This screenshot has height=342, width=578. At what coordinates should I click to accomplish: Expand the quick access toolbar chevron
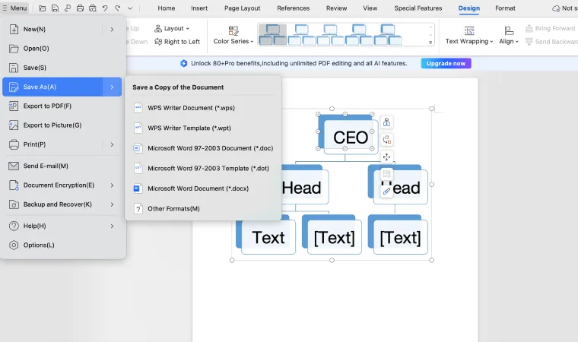pyautogui.click(x=130, y=8)
